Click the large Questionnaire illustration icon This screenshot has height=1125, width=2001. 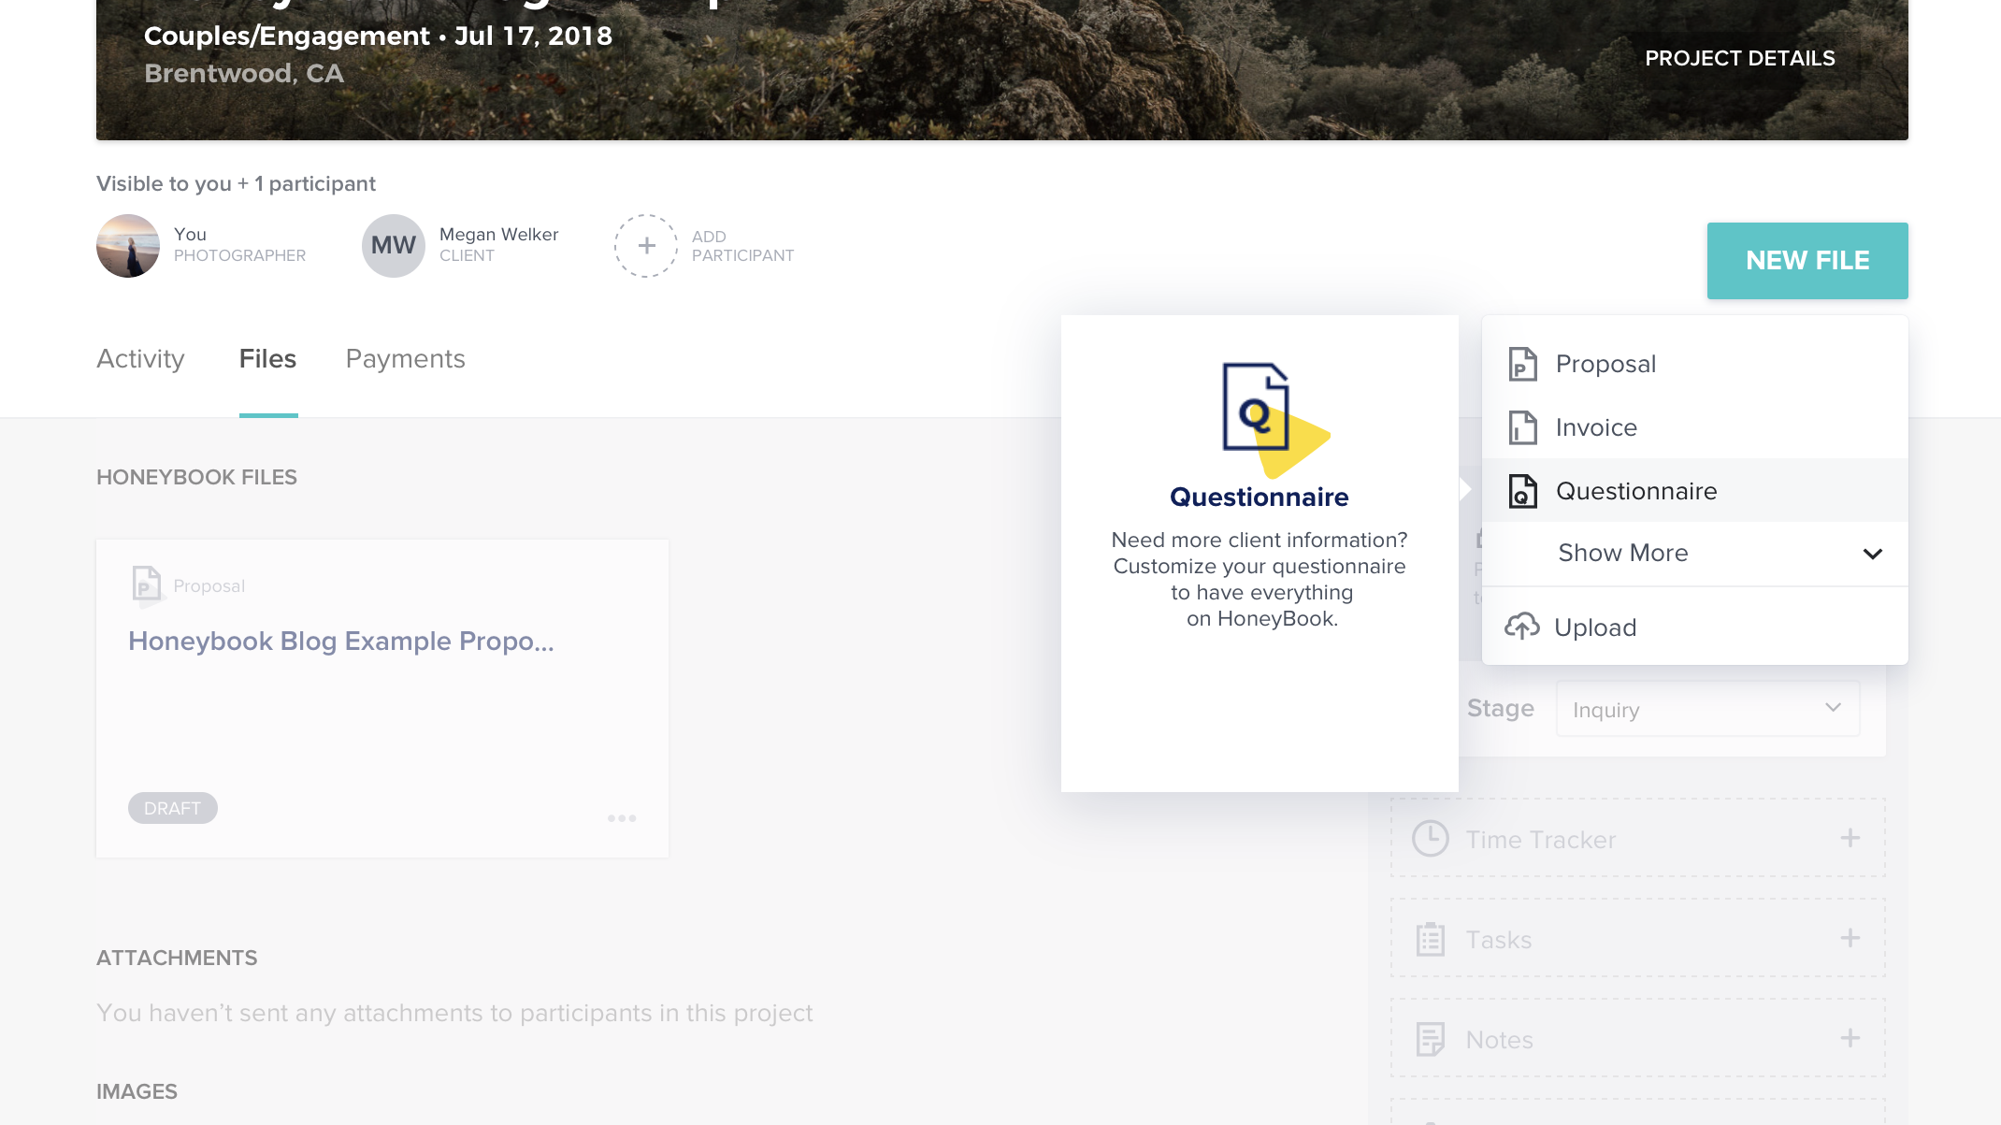[1275, 420]
